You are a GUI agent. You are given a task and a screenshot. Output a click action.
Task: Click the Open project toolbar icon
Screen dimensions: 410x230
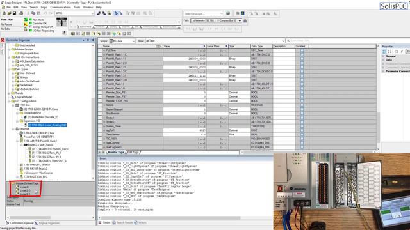pos(9,13)
